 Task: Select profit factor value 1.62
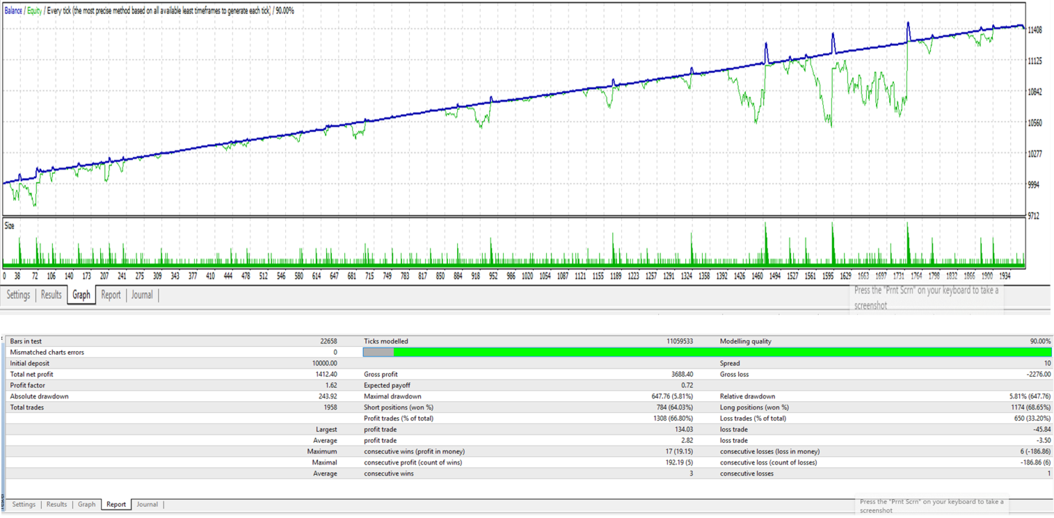[332, 385]
